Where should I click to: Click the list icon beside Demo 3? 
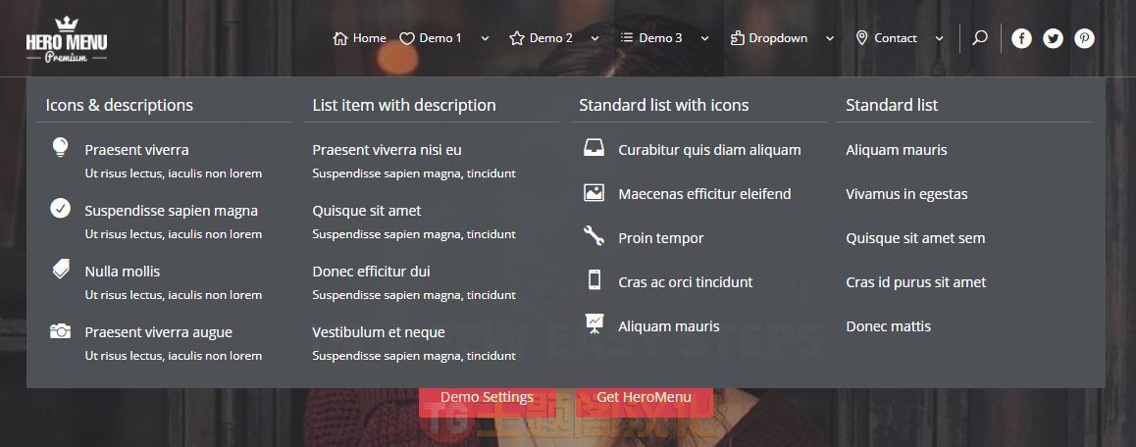(628, 37)
